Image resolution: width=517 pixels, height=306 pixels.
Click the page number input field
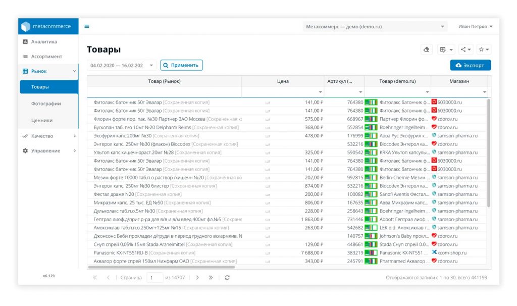[154, 278]
